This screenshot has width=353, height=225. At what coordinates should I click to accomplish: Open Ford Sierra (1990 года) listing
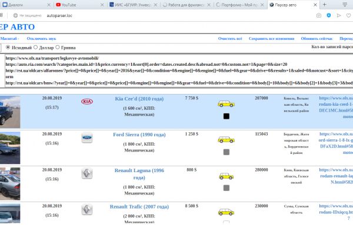139,135
